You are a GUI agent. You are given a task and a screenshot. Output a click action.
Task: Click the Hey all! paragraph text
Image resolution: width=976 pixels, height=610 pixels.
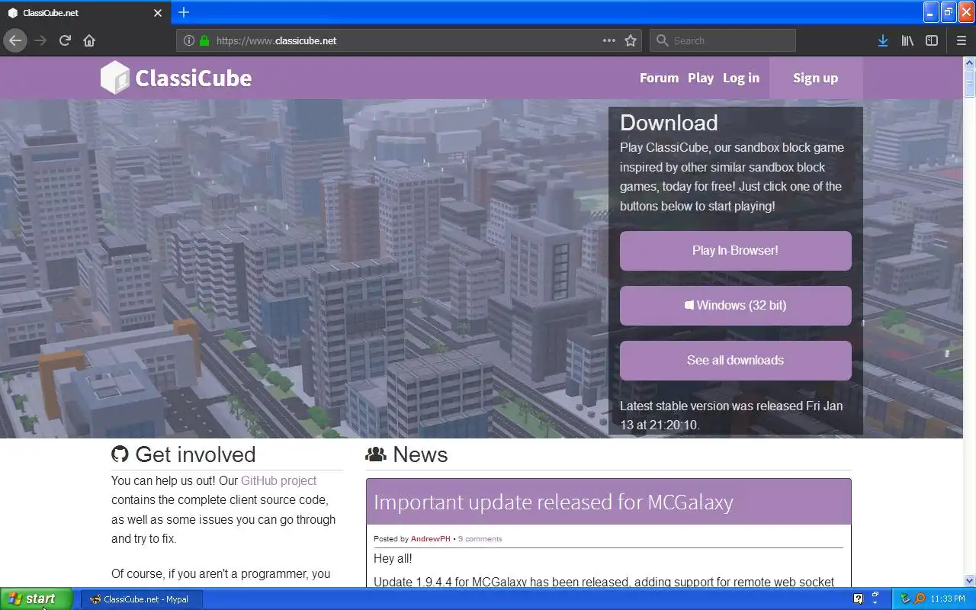click(x=393, y=558)
